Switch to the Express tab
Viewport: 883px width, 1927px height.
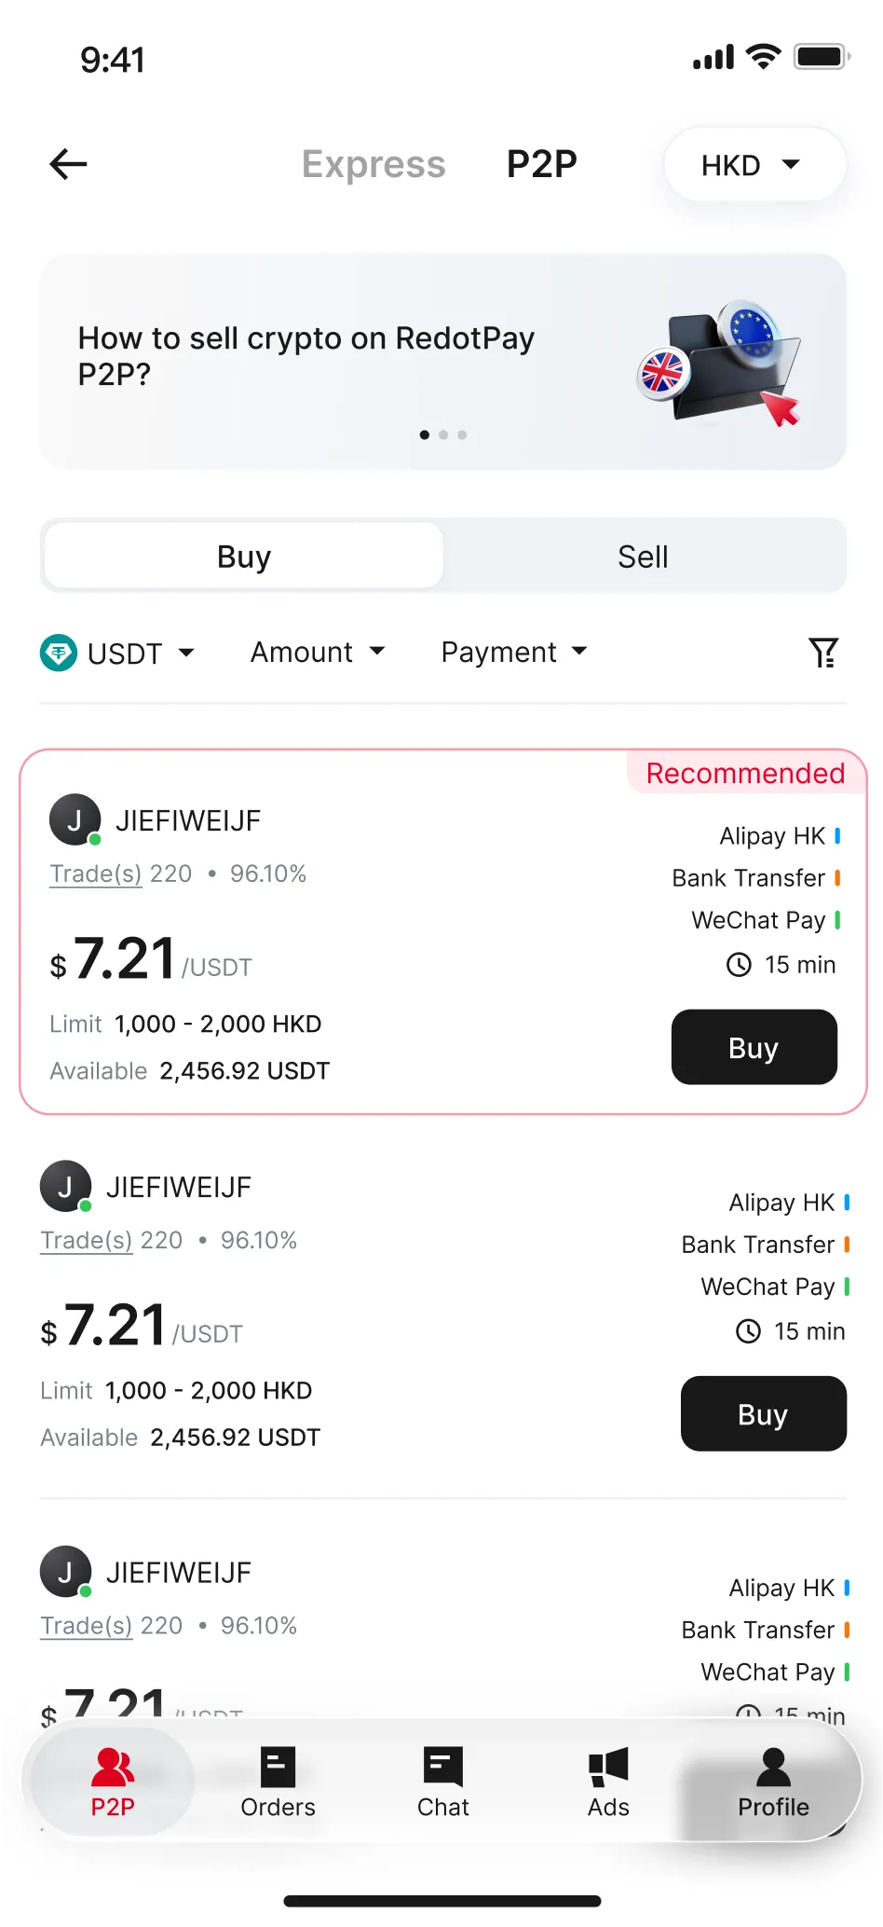[x=374, y=164]
